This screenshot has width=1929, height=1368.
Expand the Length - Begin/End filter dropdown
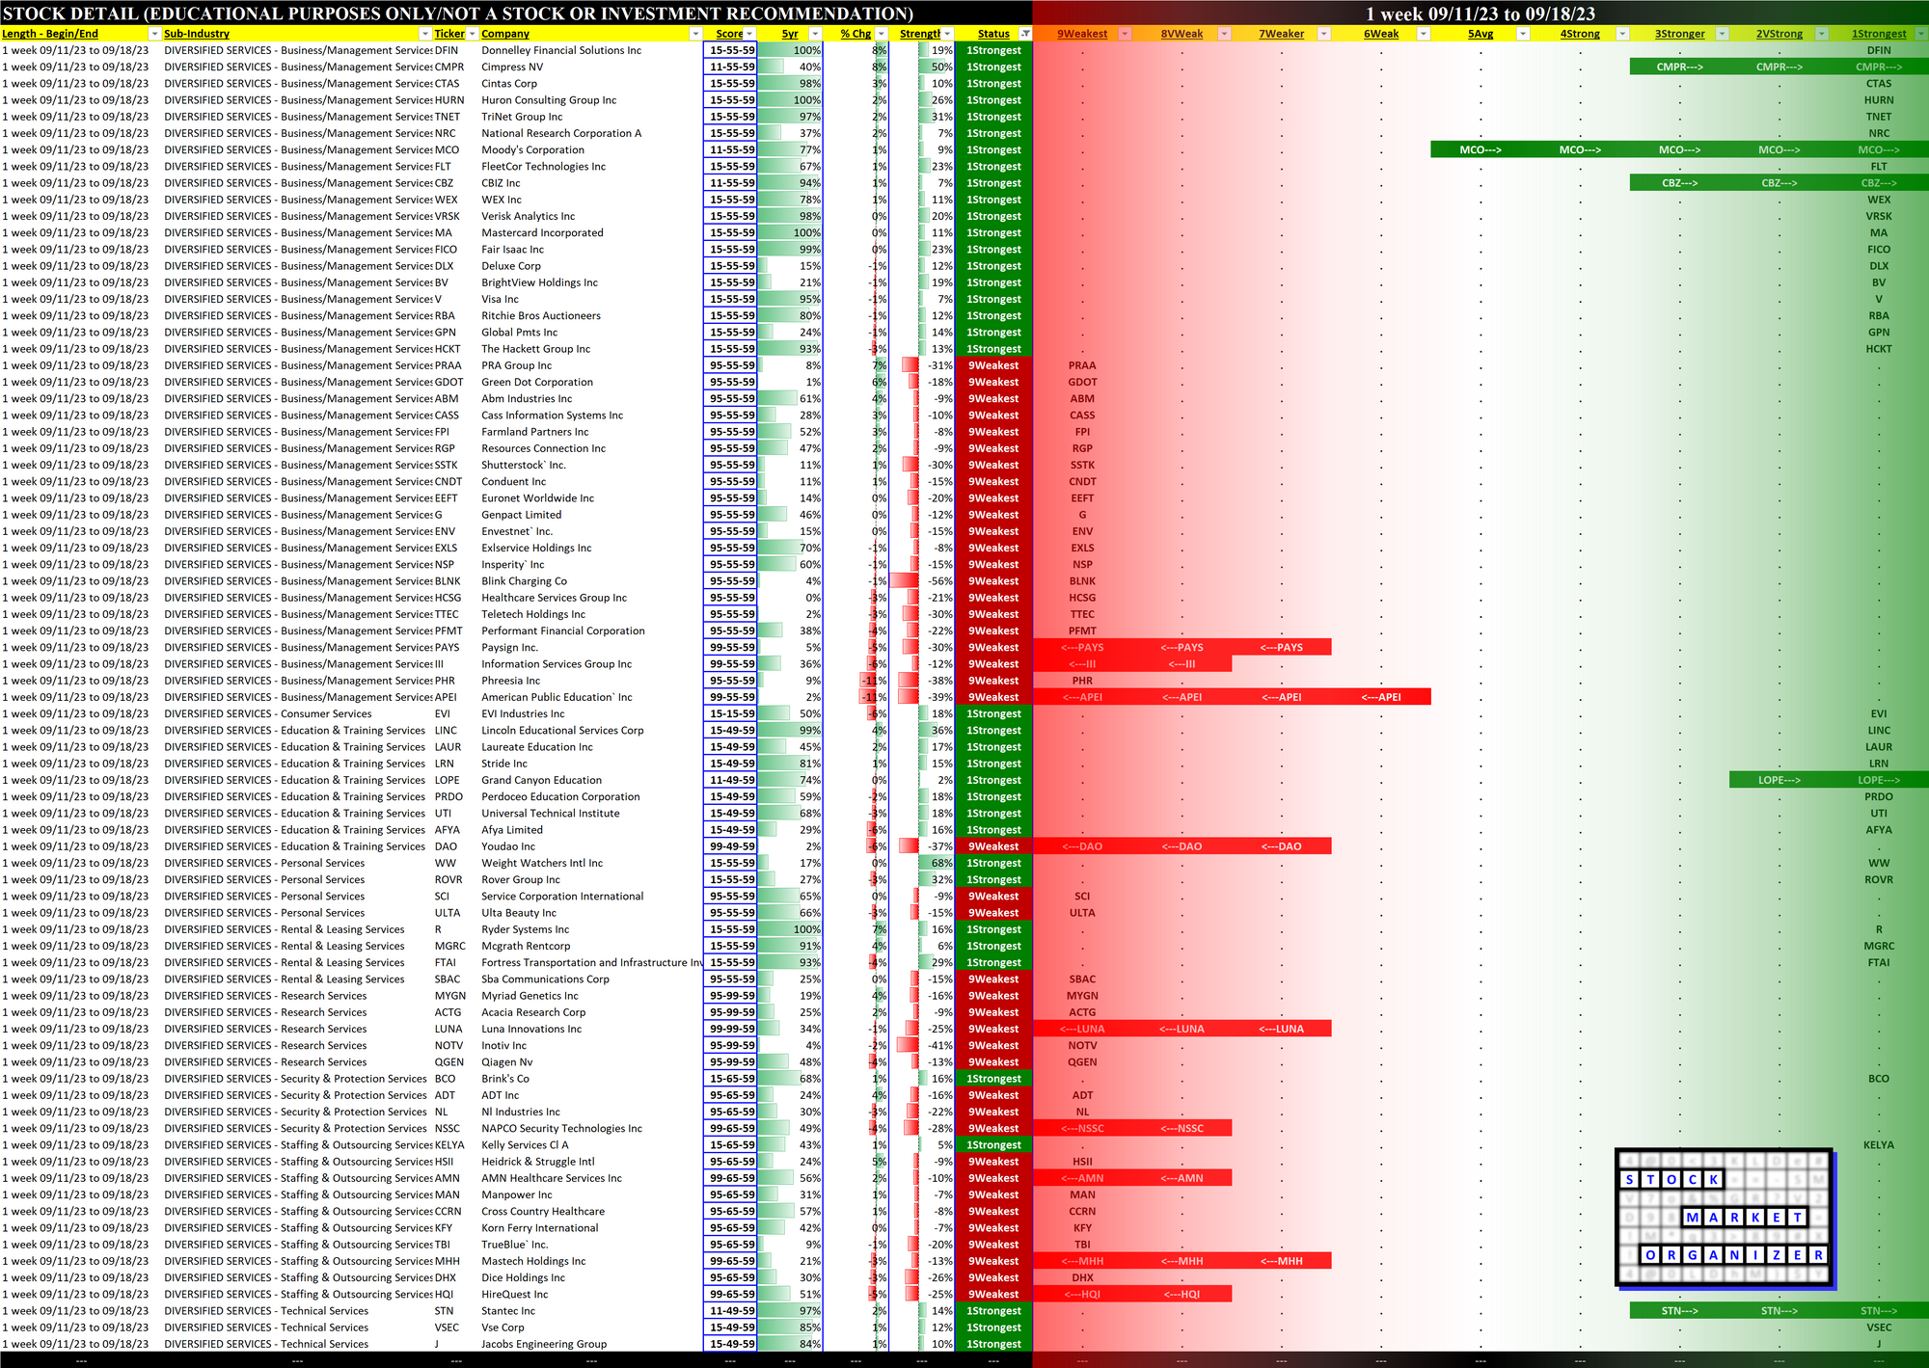[154, 34]
